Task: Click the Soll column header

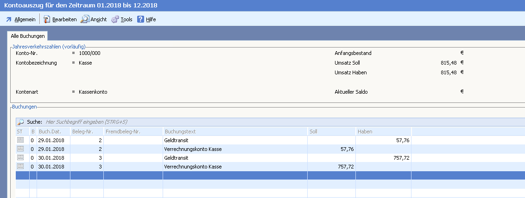Action: (331, 132)
